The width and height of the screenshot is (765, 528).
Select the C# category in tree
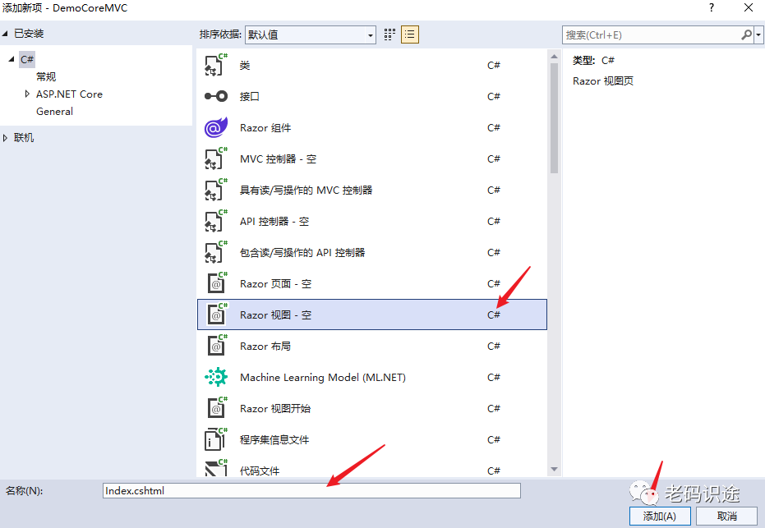(x=27, y=59)
